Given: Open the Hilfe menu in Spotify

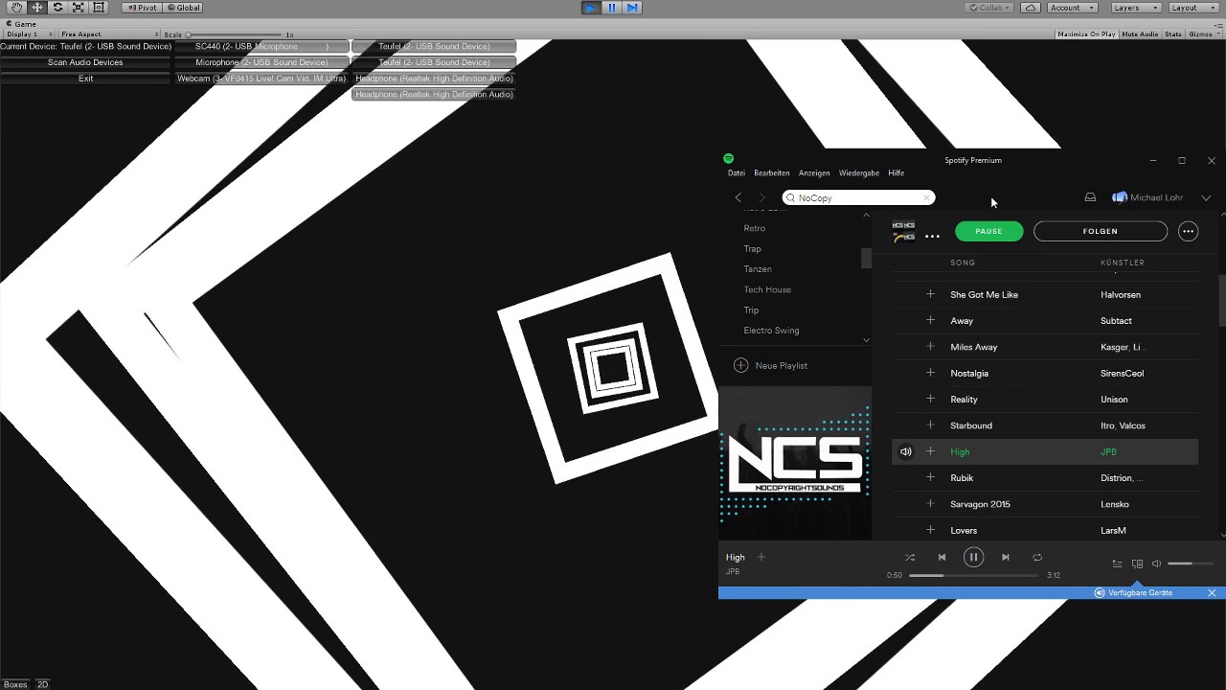Looking at the screenshot, I should pos(897,173).
